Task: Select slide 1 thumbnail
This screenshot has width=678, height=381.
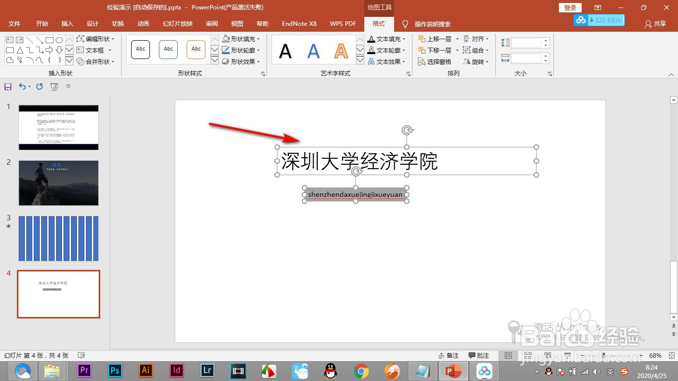Action: click(59, 127)
